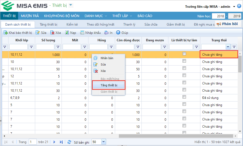Screen dimensions: 243x146
Task: Click the Khối lớp filter text box
Action: pyautogui.click(x=18, y=47)
